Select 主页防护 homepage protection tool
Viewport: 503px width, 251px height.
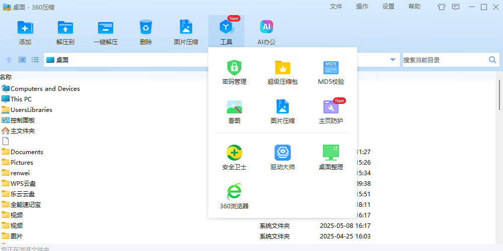pos(331,111)
